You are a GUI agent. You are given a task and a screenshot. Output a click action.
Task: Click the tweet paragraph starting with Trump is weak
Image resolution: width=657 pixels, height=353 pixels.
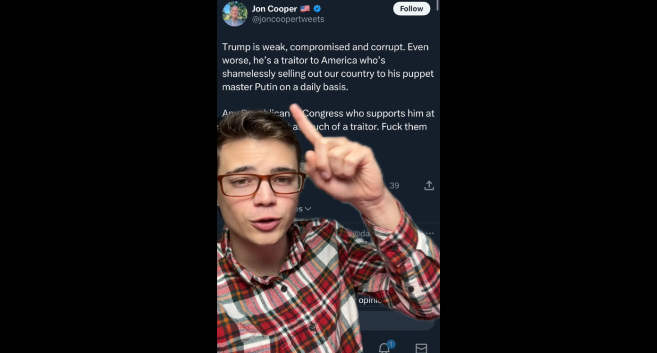click(328, 67)
